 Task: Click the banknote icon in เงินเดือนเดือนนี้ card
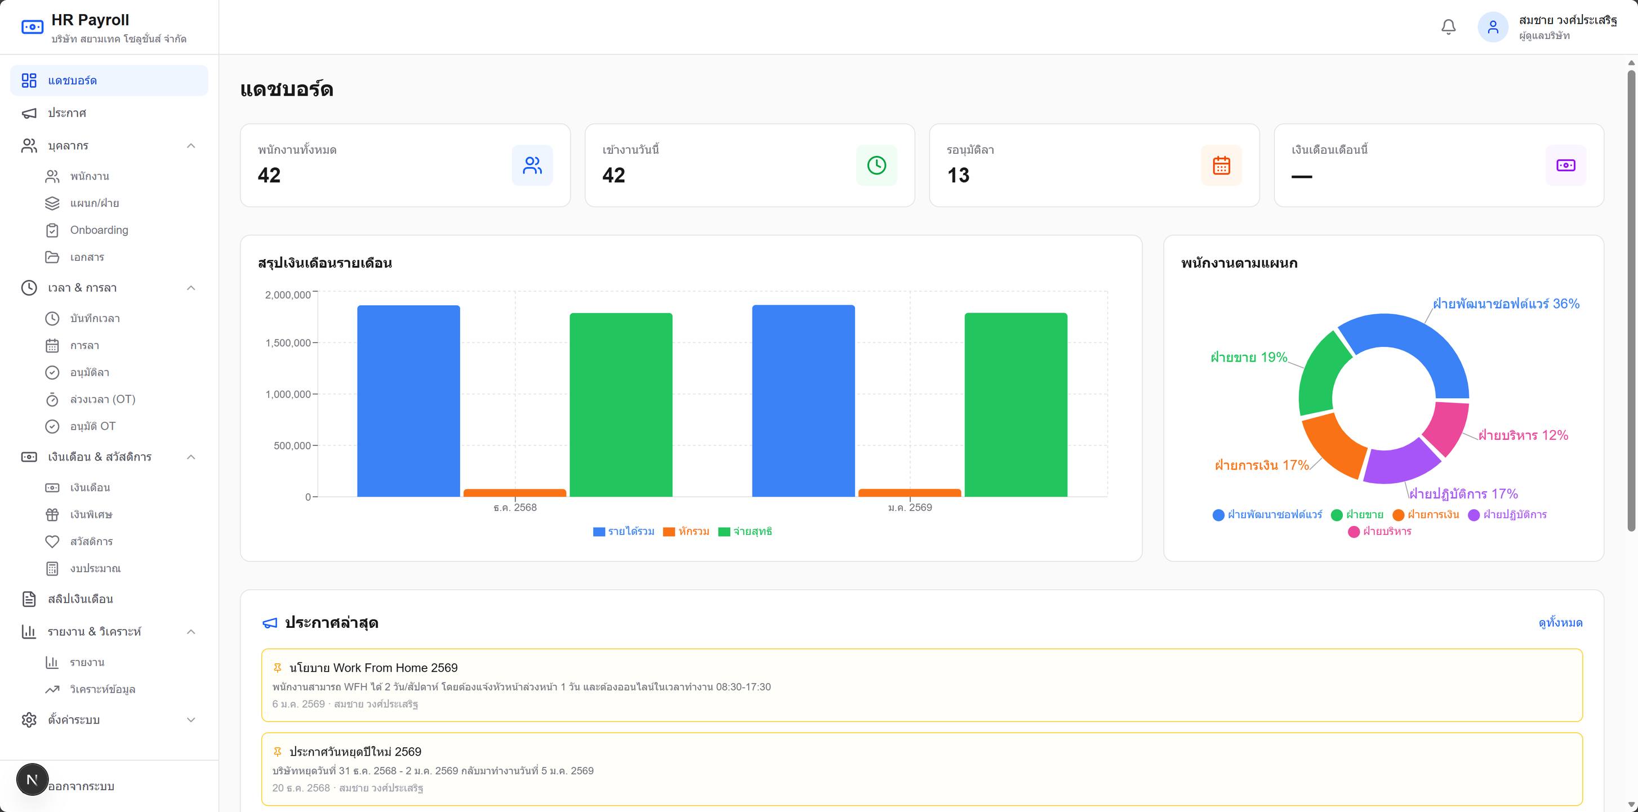pos(1565,166)
